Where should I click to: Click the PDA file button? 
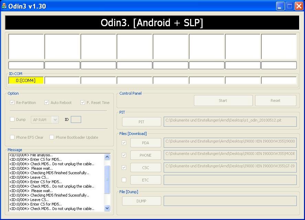(x=146, y=143)
